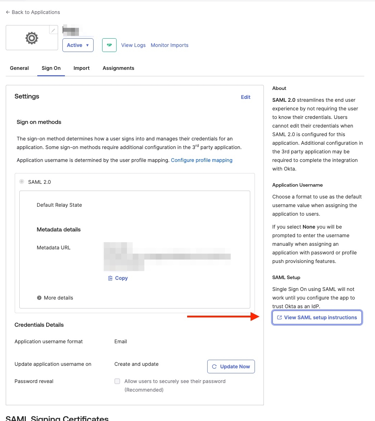The width and height of the screenshot is (375, 421).
Task: Click the Monitor Imports link
Action: tap(170, 45)
